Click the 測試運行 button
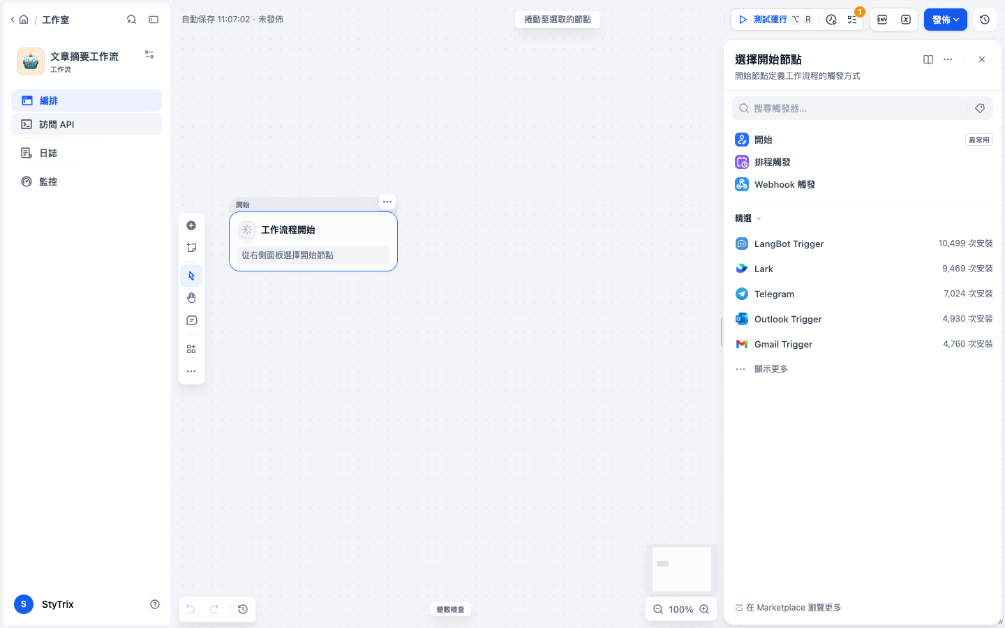 pos(775,20)
